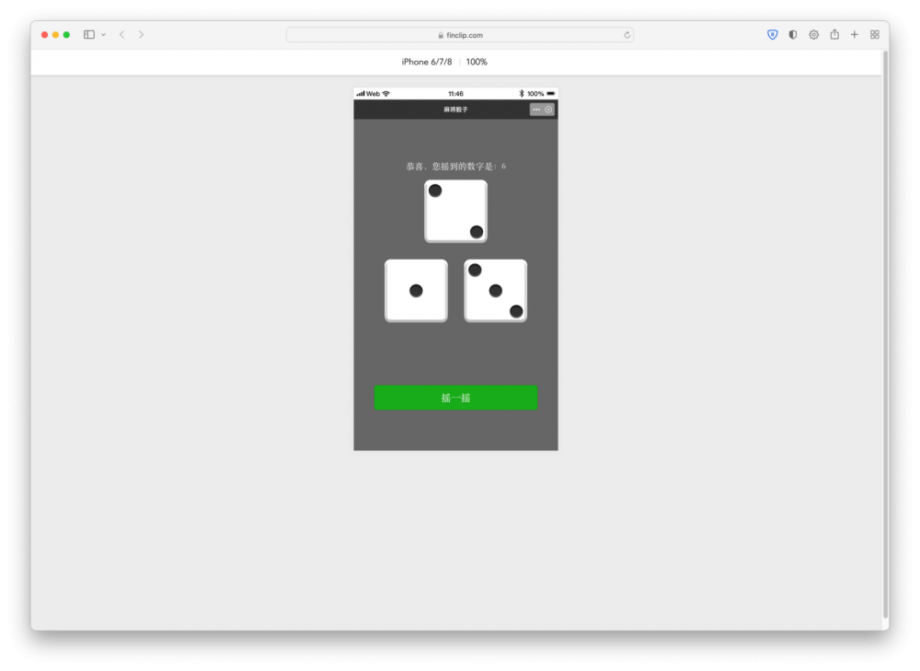Viewport: 920px width, 671px height.
Task: Click the 麻将骰子 title text
Action: click(455, 110)
